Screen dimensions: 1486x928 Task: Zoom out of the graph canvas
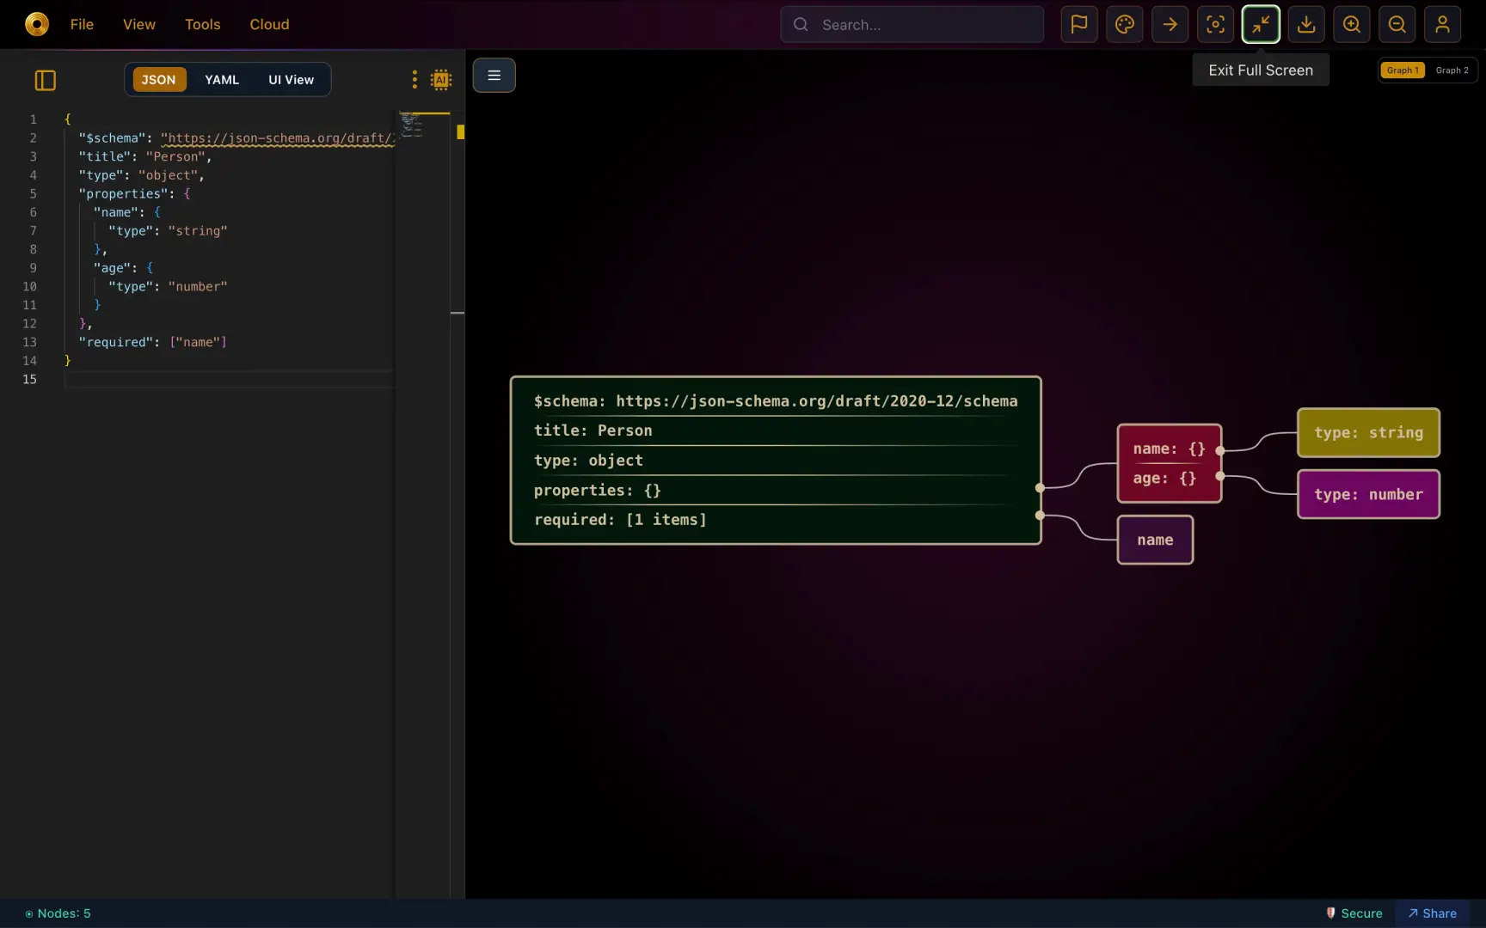(x=1397, y=24)
